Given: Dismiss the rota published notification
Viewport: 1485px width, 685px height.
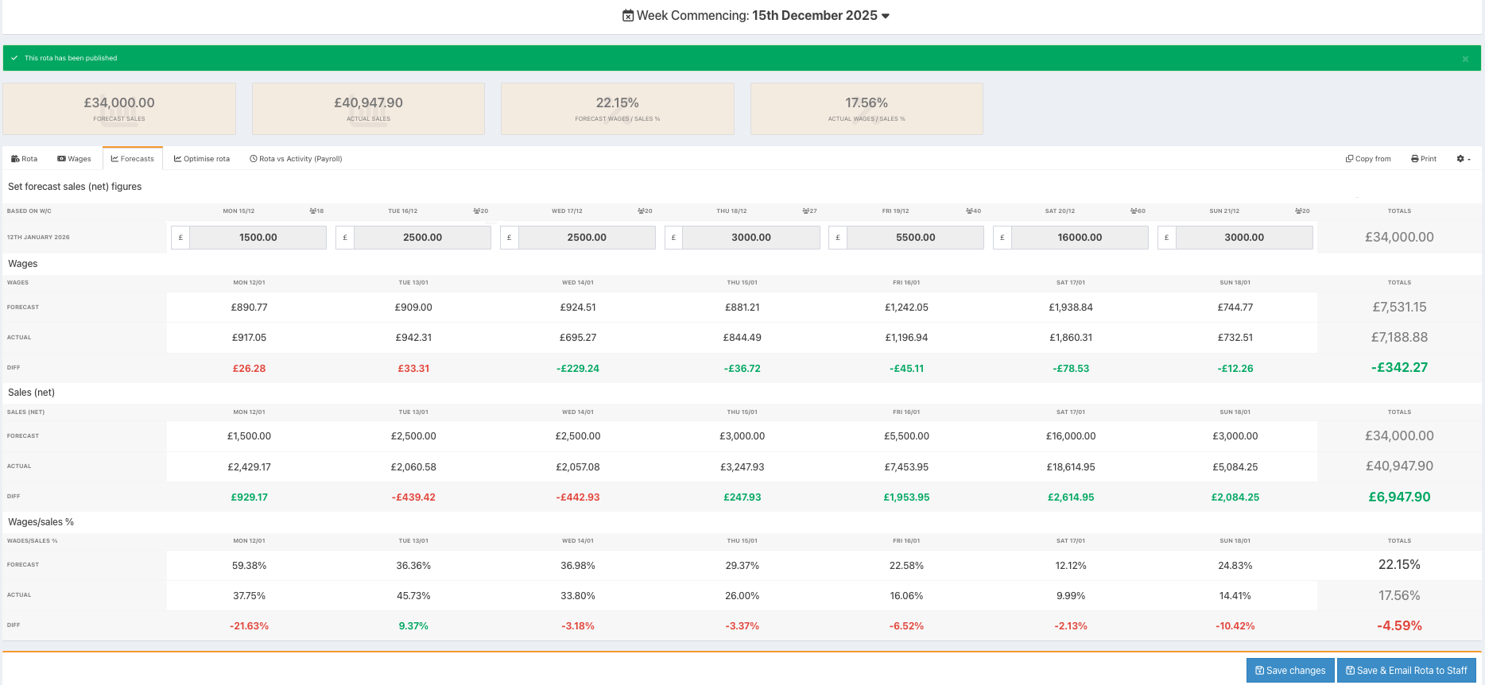Looking at the screenshot, I should 1464,59.
